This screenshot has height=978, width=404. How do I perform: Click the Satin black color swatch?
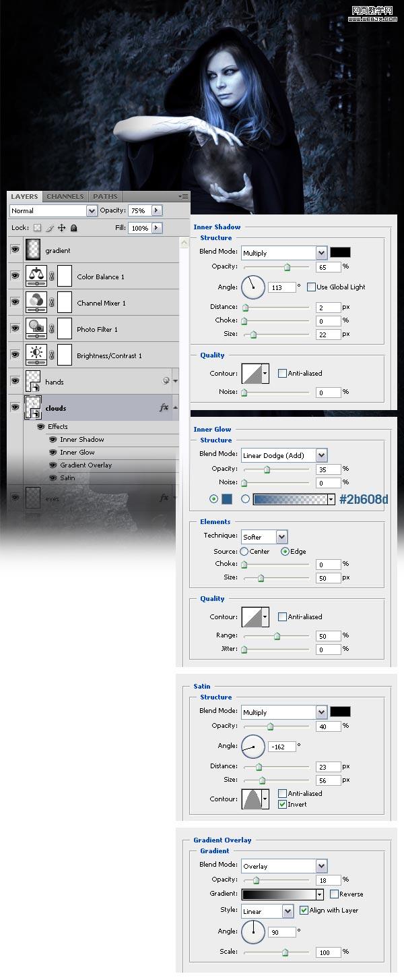(x=340, y=712)
